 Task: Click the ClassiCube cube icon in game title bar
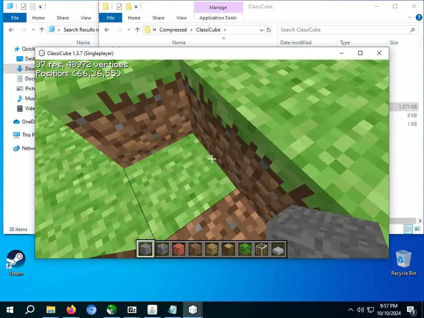[x=42, y=53]
